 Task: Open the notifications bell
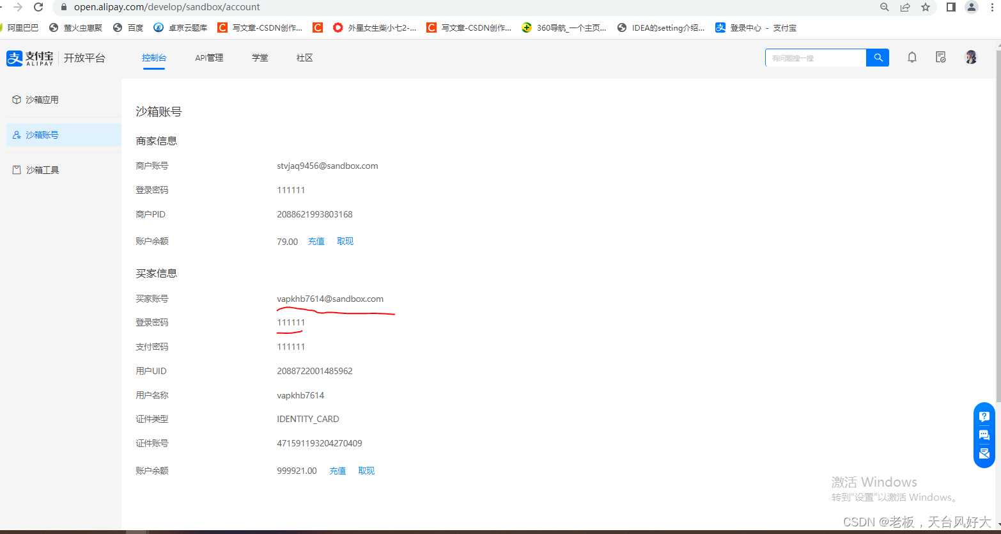(x=912, y=58)
